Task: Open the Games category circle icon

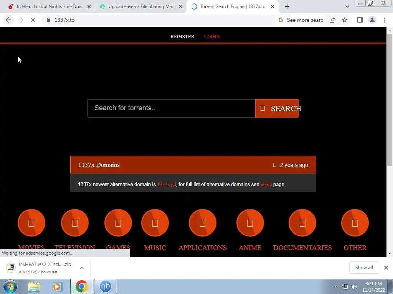Action: coord(118,223)
